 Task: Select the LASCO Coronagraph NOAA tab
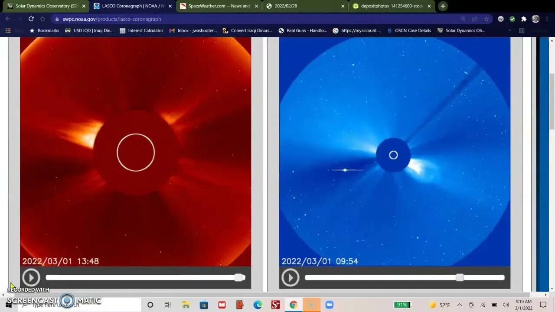coord(133,6)
